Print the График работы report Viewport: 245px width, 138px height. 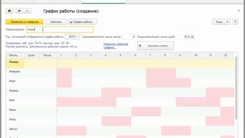coord(83,22)
